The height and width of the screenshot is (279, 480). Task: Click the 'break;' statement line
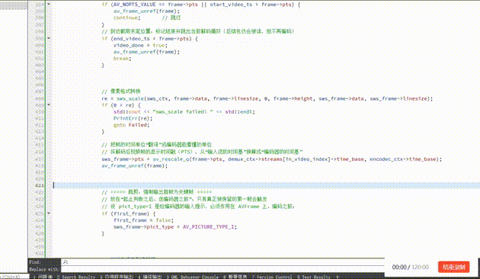(x=122, y=58)
